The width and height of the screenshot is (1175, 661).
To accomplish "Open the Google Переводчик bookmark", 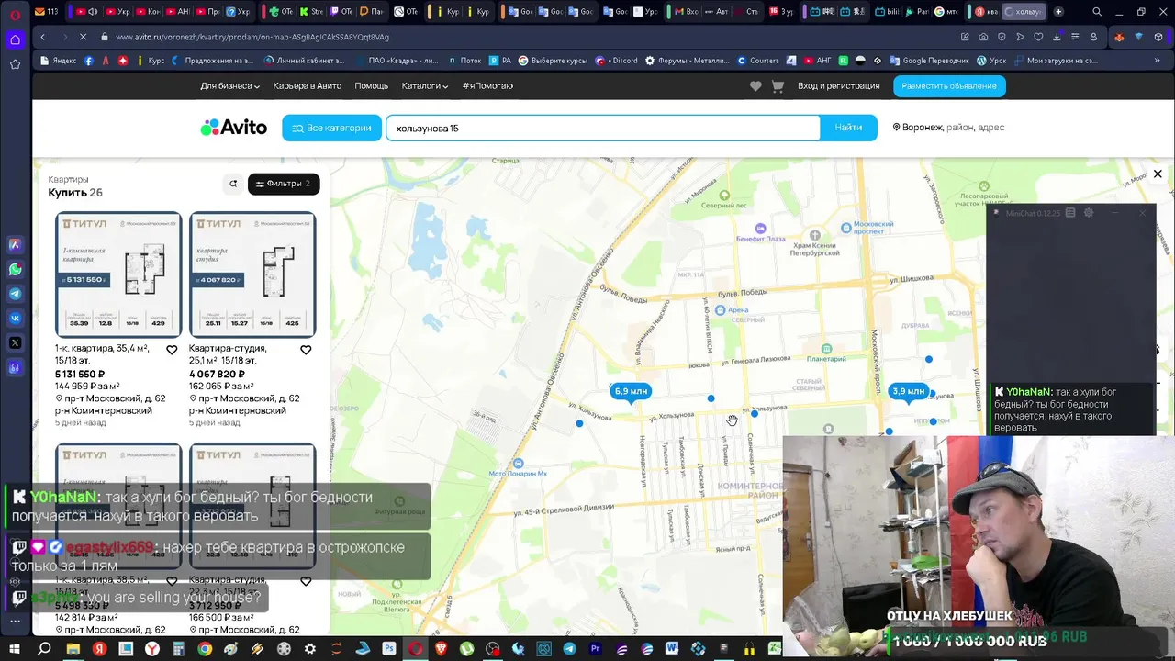I will click(x=928, y=61).
